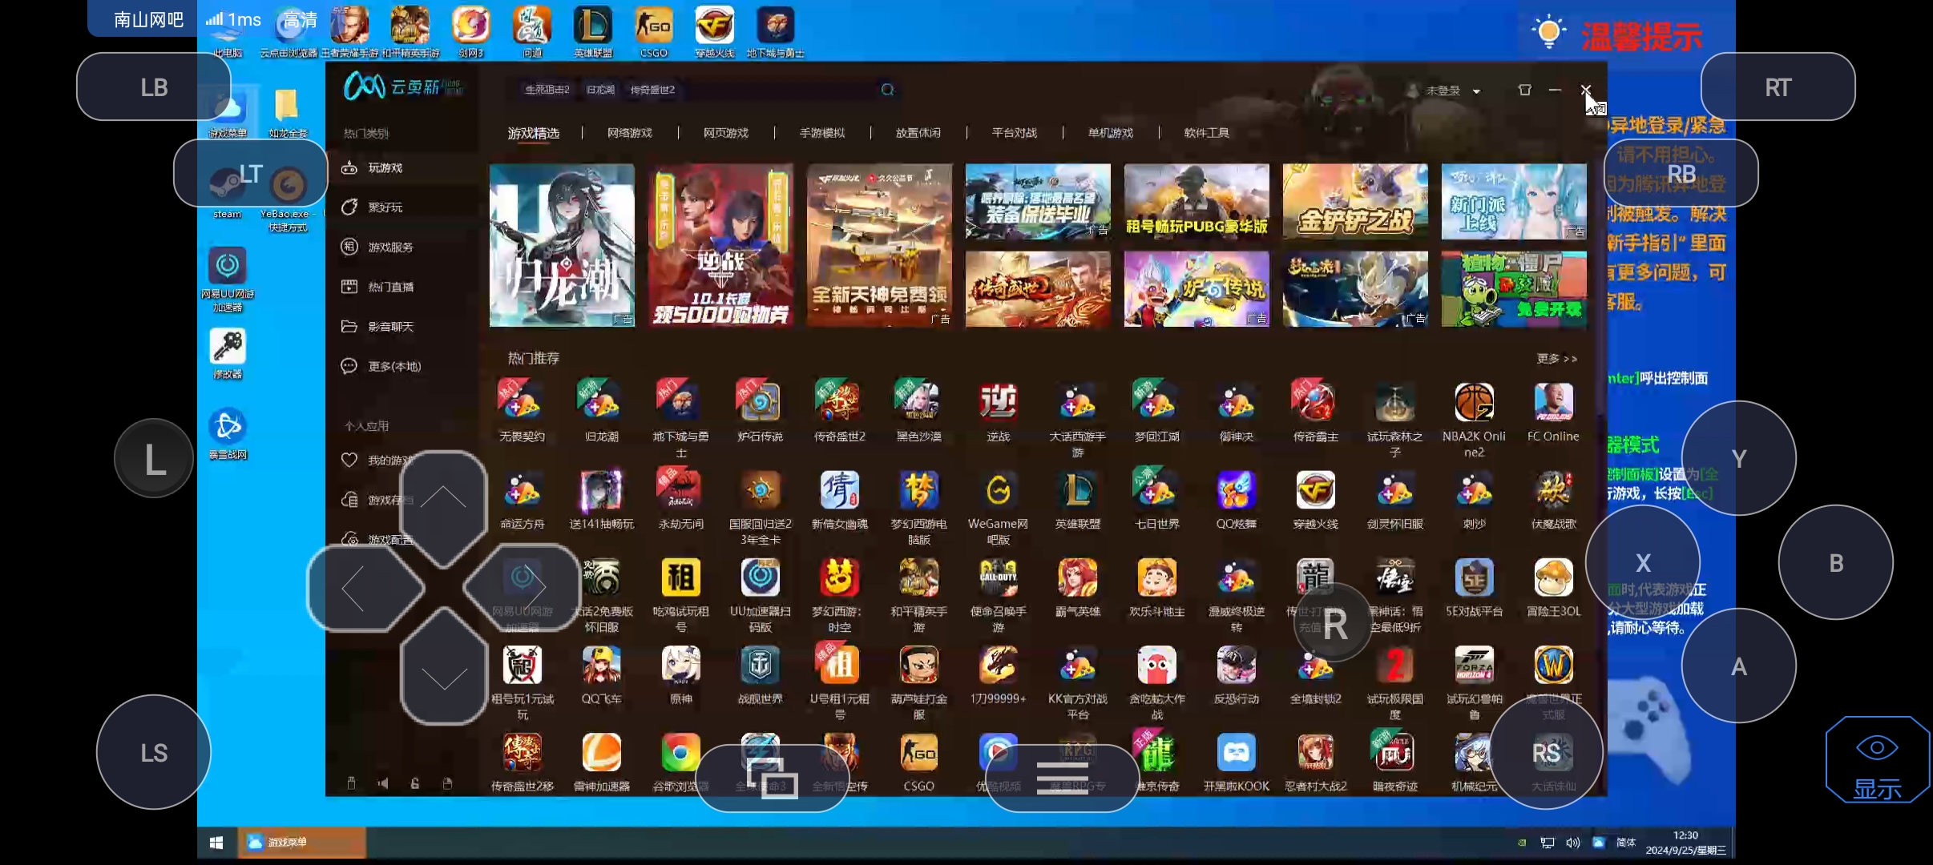
Task: Switch to the 网络游戏 tab
Action: point(630,133)
